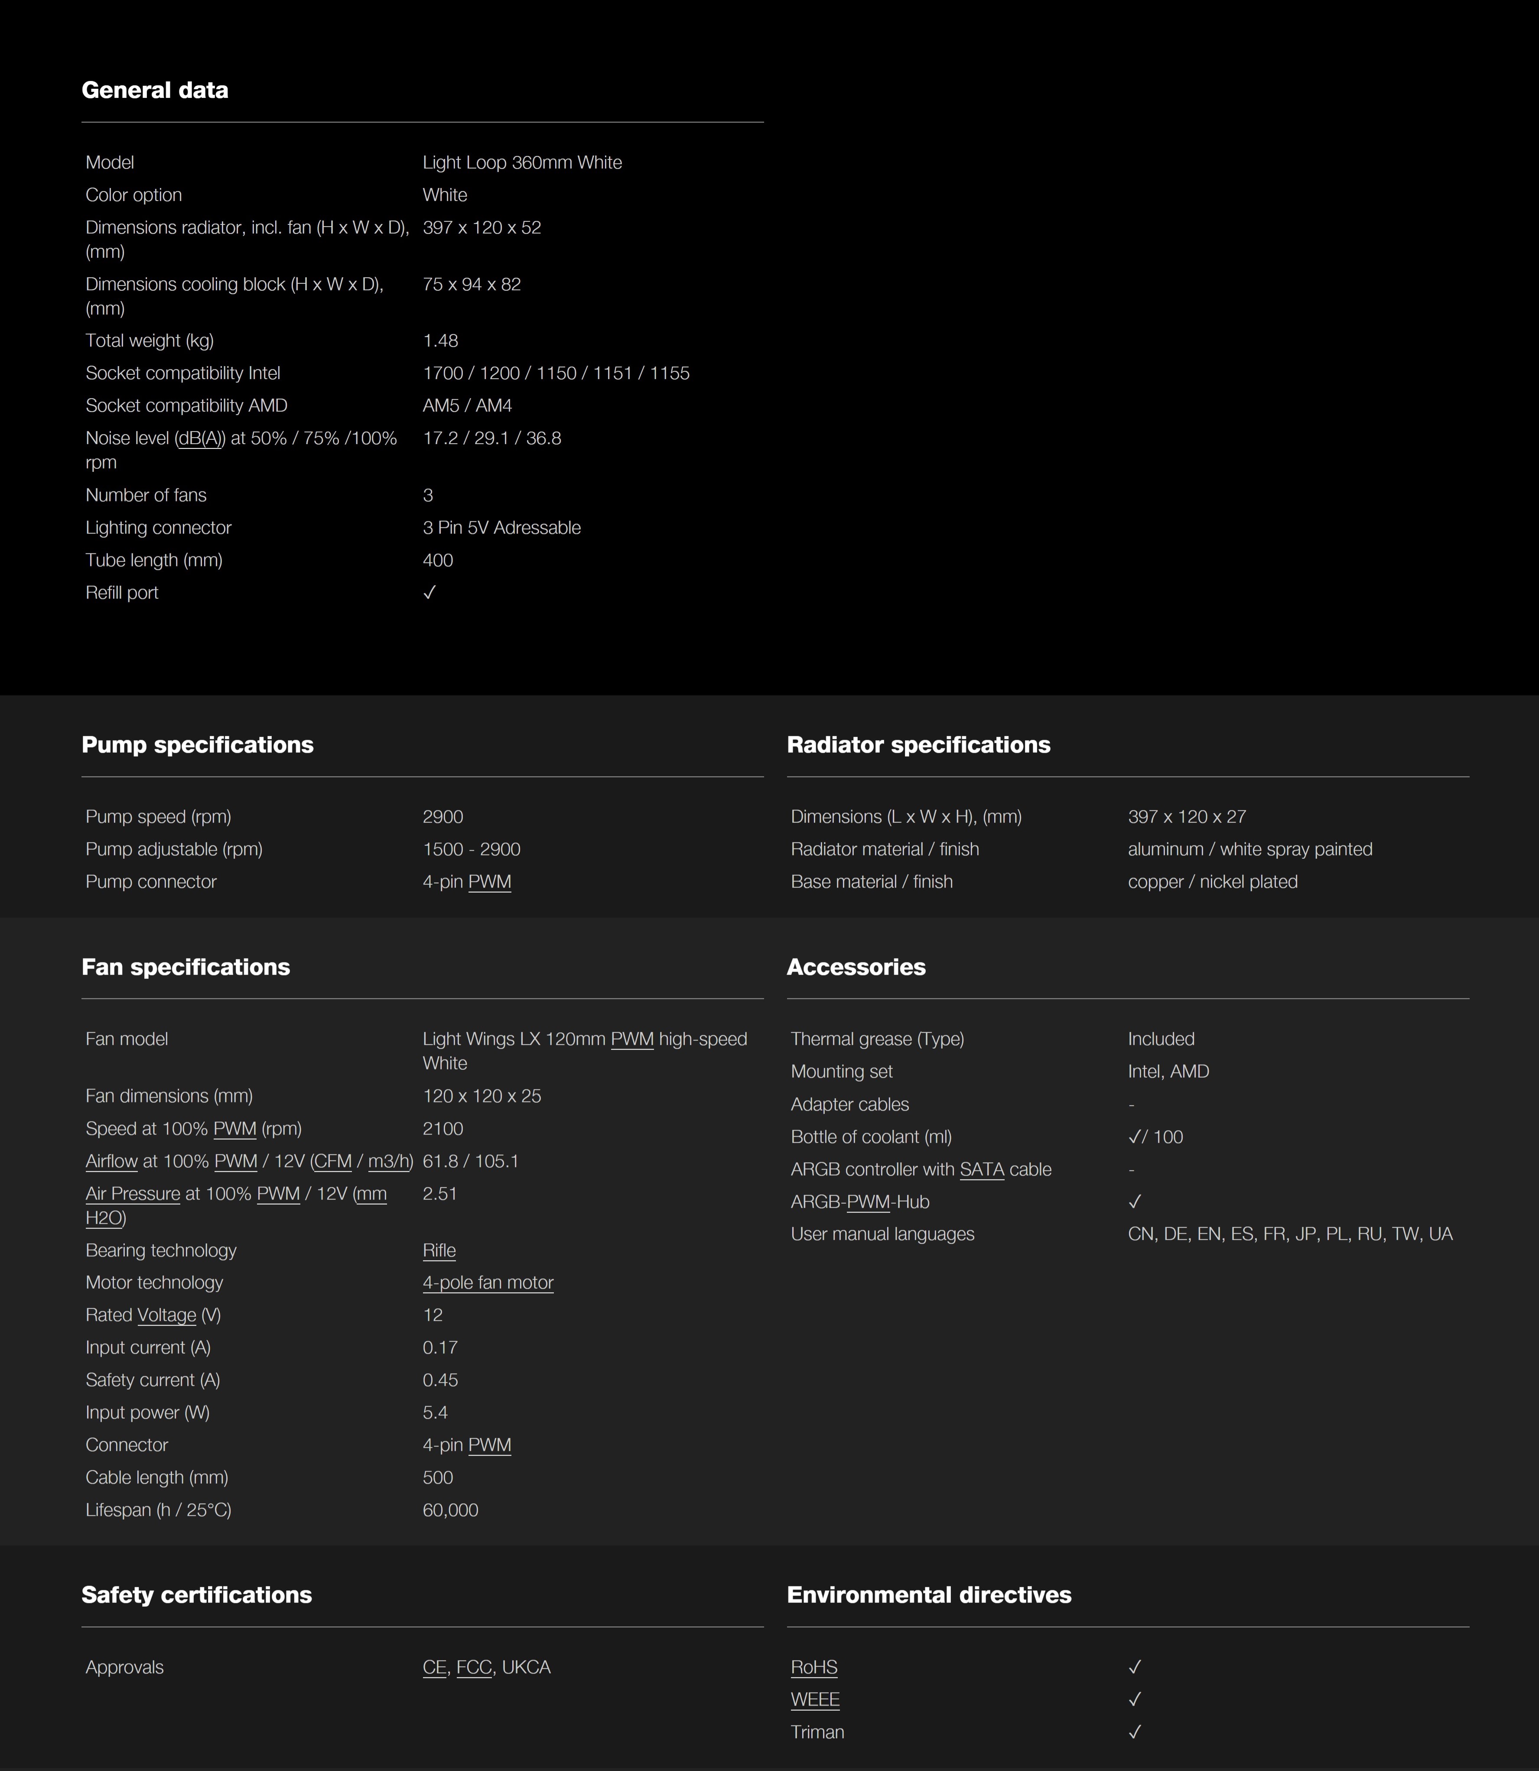Click the radiator dimensions value 397 x 120 x 52
The image size is (1539, 1771).
[482, 227]
